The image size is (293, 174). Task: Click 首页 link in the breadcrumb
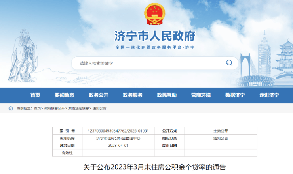pos(37,108)
